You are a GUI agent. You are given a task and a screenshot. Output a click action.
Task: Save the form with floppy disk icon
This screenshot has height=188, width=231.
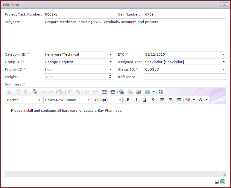pyautogui.click(x=217, y=182)
